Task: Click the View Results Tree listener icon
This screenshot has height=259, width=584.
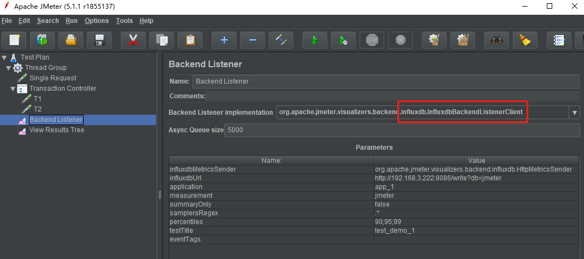Action: pyautogui.click(x=22, y=130)
